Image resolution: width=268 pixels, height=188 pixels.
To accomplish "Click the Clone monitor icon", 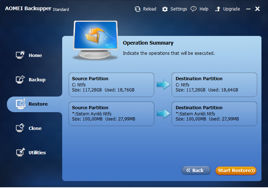I will pos(20,128).
